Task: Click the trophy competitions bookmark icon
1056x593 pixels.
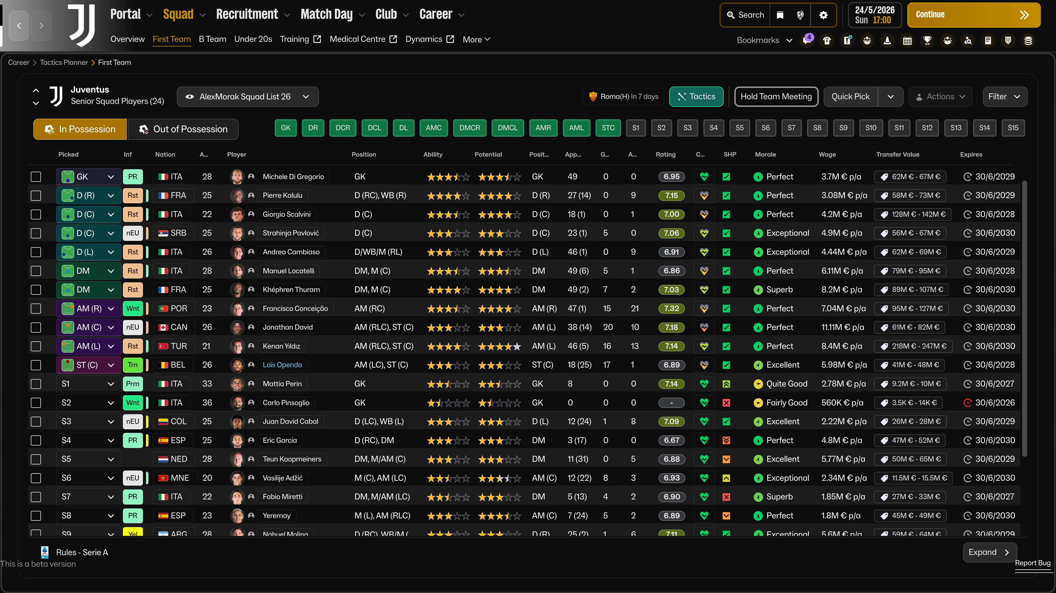Action: pyautogui.click(x=927, y=41)
